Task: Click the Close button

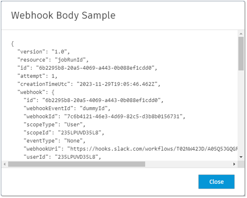Action: 216,182
